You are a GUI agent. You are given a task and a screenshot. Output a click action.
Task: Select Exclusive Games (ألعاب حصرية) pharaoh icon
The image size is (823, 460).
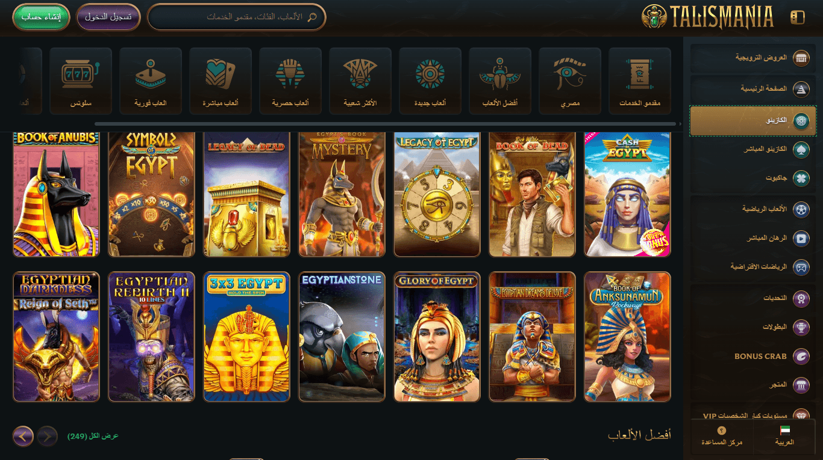(x=290, y=81)
